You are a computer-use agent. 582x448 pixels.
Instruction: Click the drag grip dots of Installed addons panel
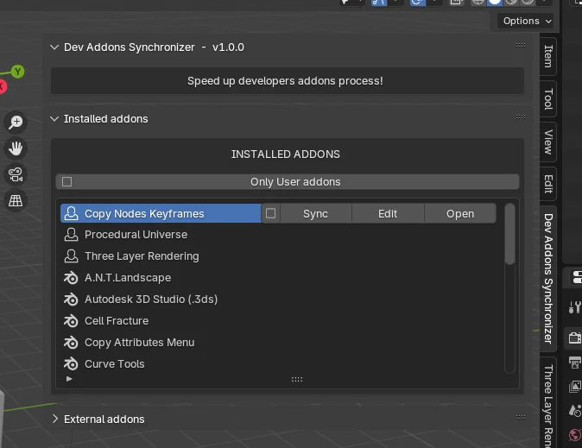pos(521,117)
